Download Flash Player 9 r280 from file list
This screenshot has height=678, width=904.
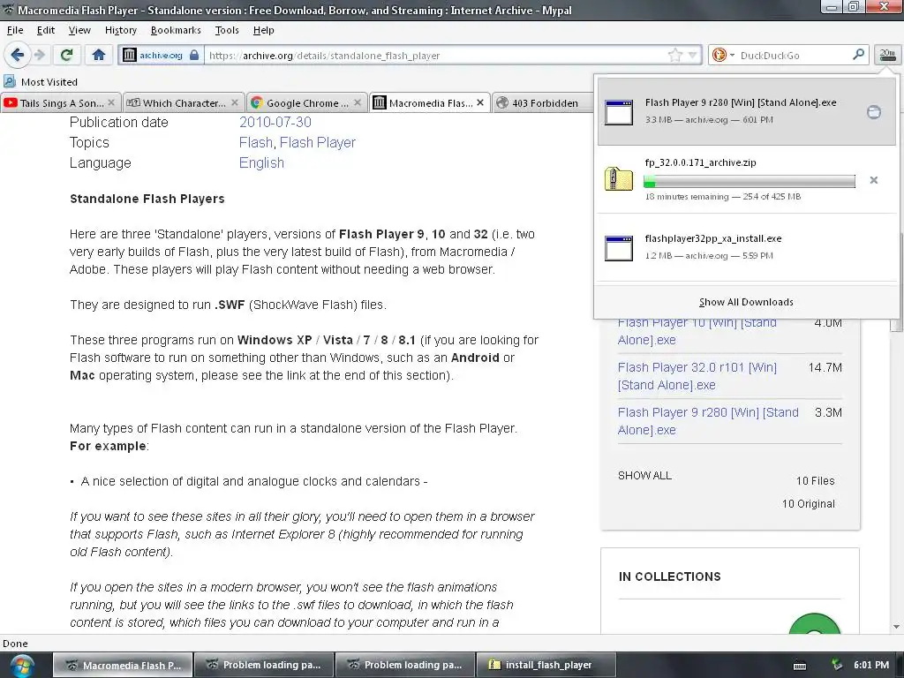tap(708, 421)
